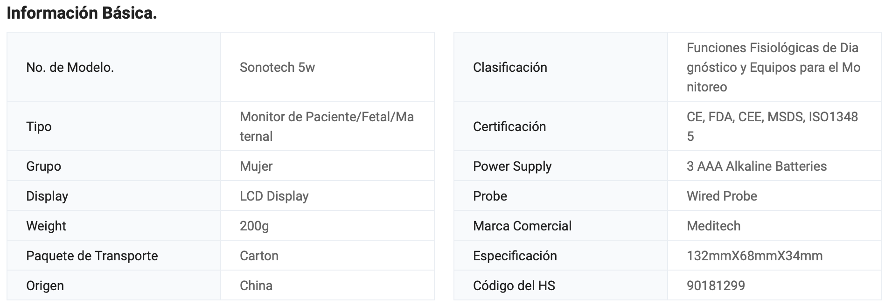Click the No. de Modelo label
Viewport: 892px width, 306px height.
(x=70, y=67)
